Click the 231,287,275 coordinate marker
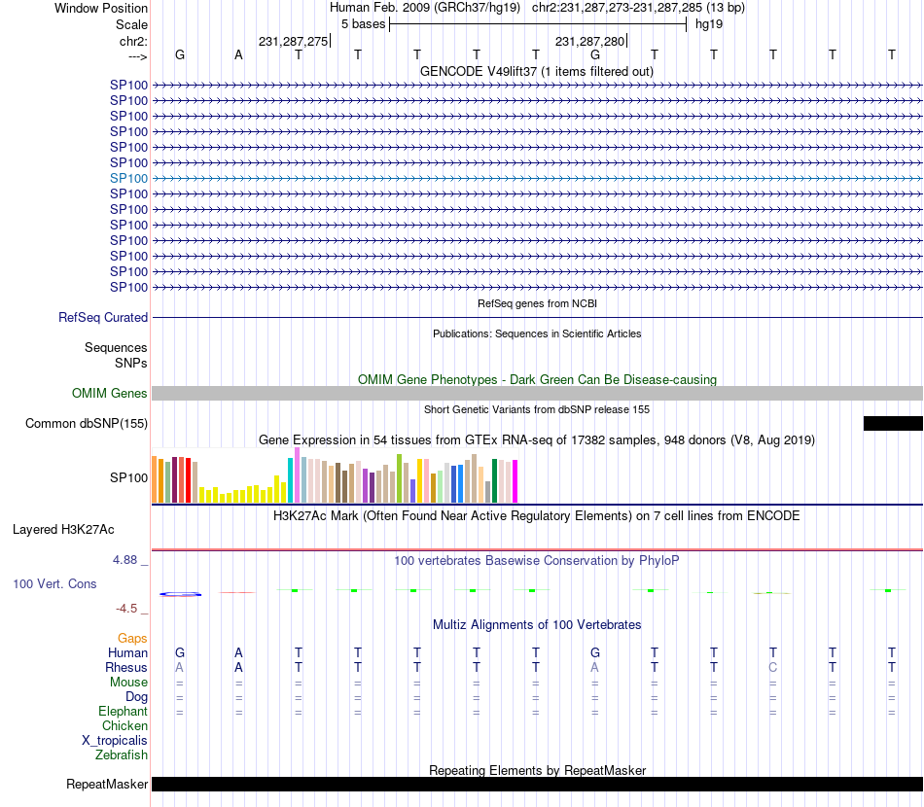Image resolution: width=924 pixels, height=807 pixels. click(293, 41)
